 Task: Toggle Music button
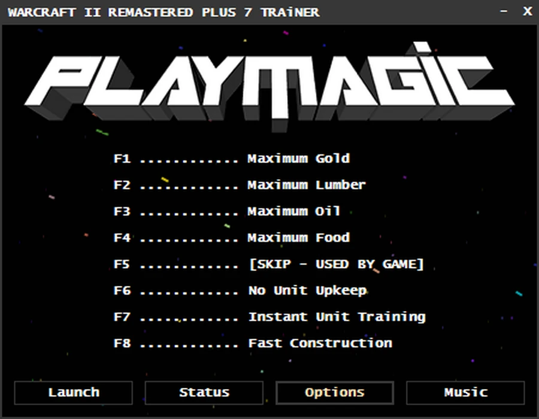[x=465, y=393]
